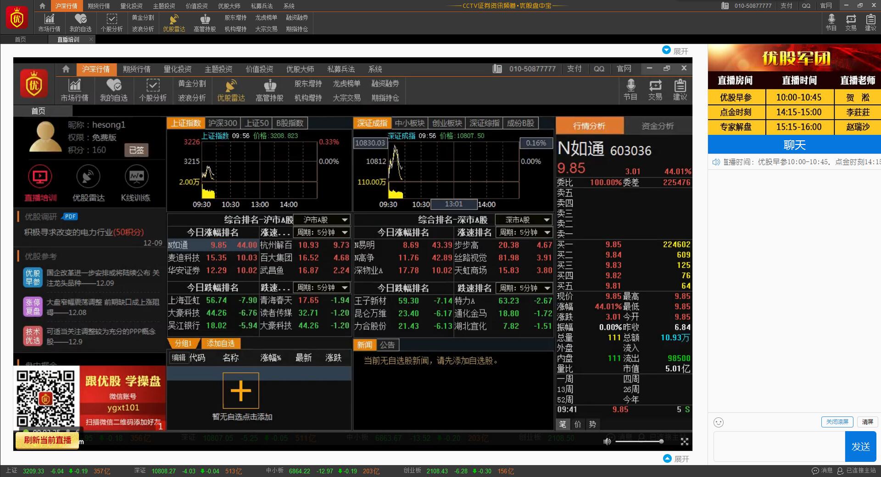Switch to 首页 page tab
The height and width of the screenshot is (477, 881).
(x=20, y=39)
